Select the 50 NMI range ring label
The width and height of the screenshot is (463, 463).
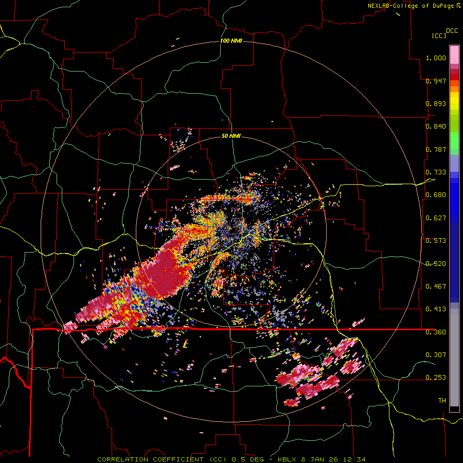(x=231, y=136)
